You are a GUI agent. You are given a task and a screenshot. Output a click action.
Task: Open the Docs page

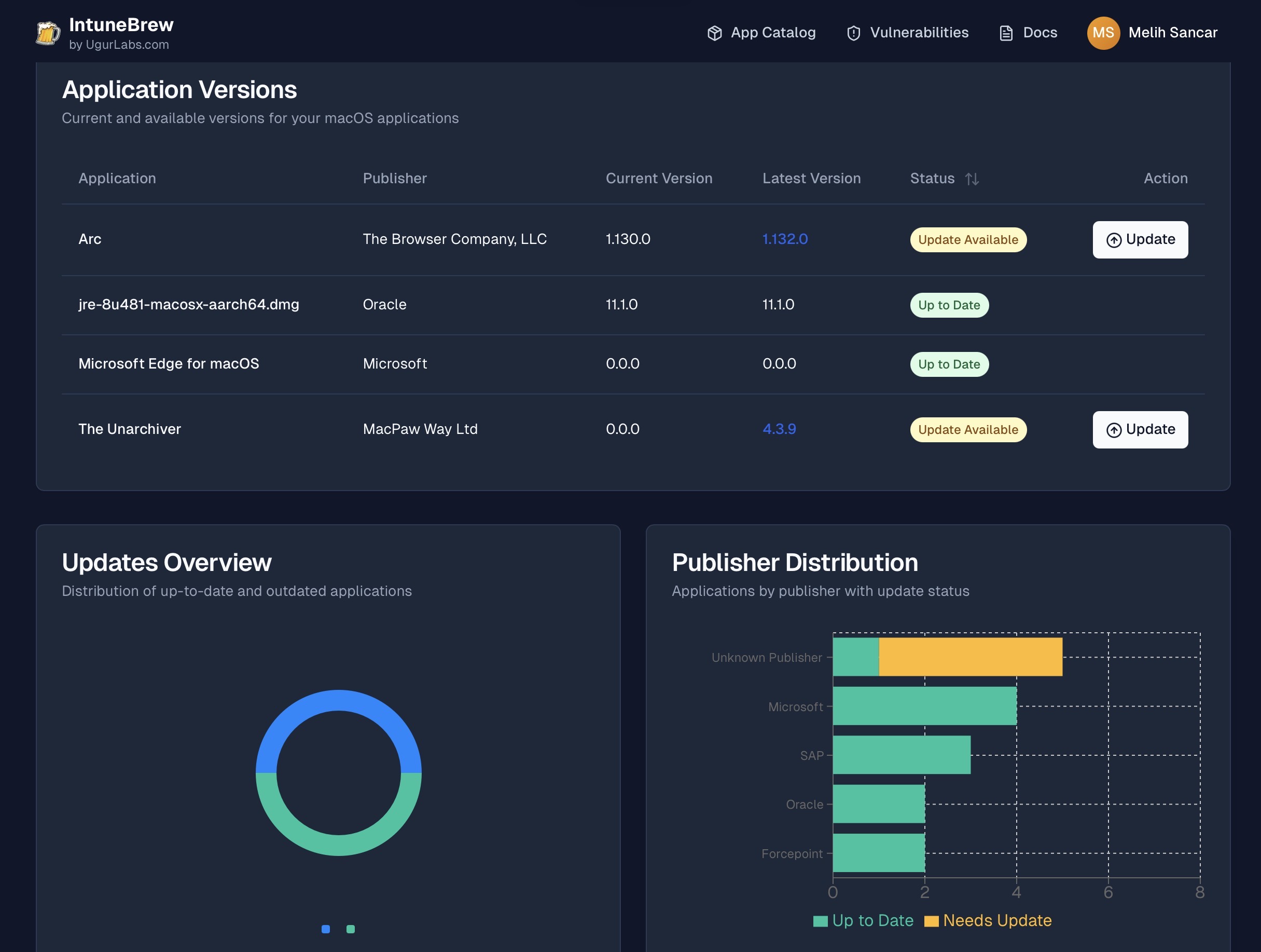(1029, 33)
